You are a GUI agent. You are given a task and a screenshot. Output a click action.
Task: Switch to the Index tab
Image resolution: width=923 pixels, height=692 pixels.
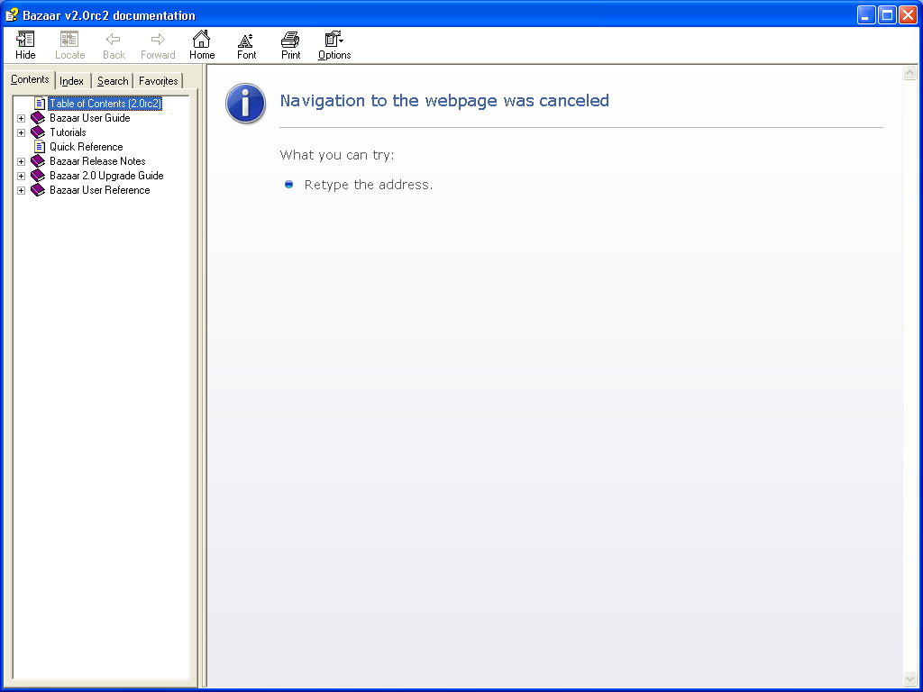tap(72, 81)
